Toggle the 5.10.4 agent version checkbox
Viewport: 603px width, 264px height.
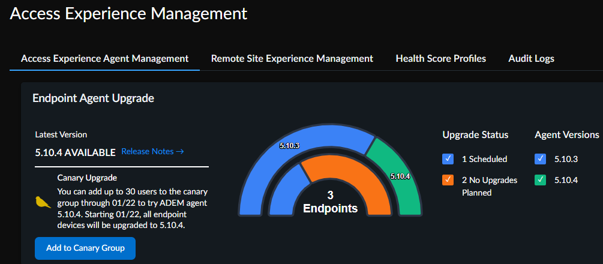(x=540, y=180)
